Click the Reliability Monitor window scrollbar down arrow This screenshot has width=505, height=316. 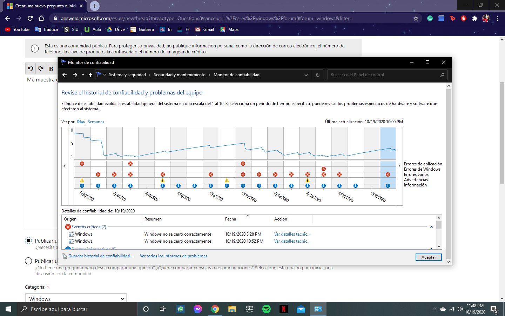449,262
